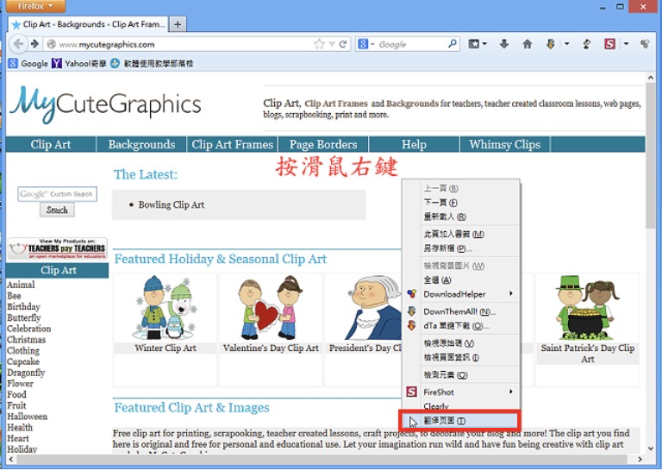The height and width of the screenshot is (471, 662).
Task: Click the site identity globe icon in the address bar
Action: point(52,44)
